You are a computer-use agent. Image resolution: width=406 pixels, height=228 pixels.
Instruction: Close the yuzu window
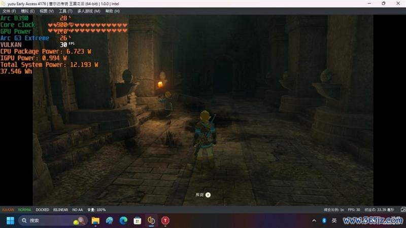pos(398,4)
